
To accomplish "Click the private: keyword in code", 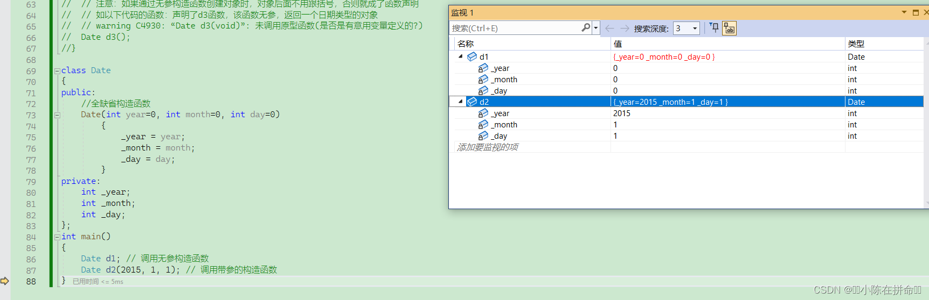I will pos(81,181).
